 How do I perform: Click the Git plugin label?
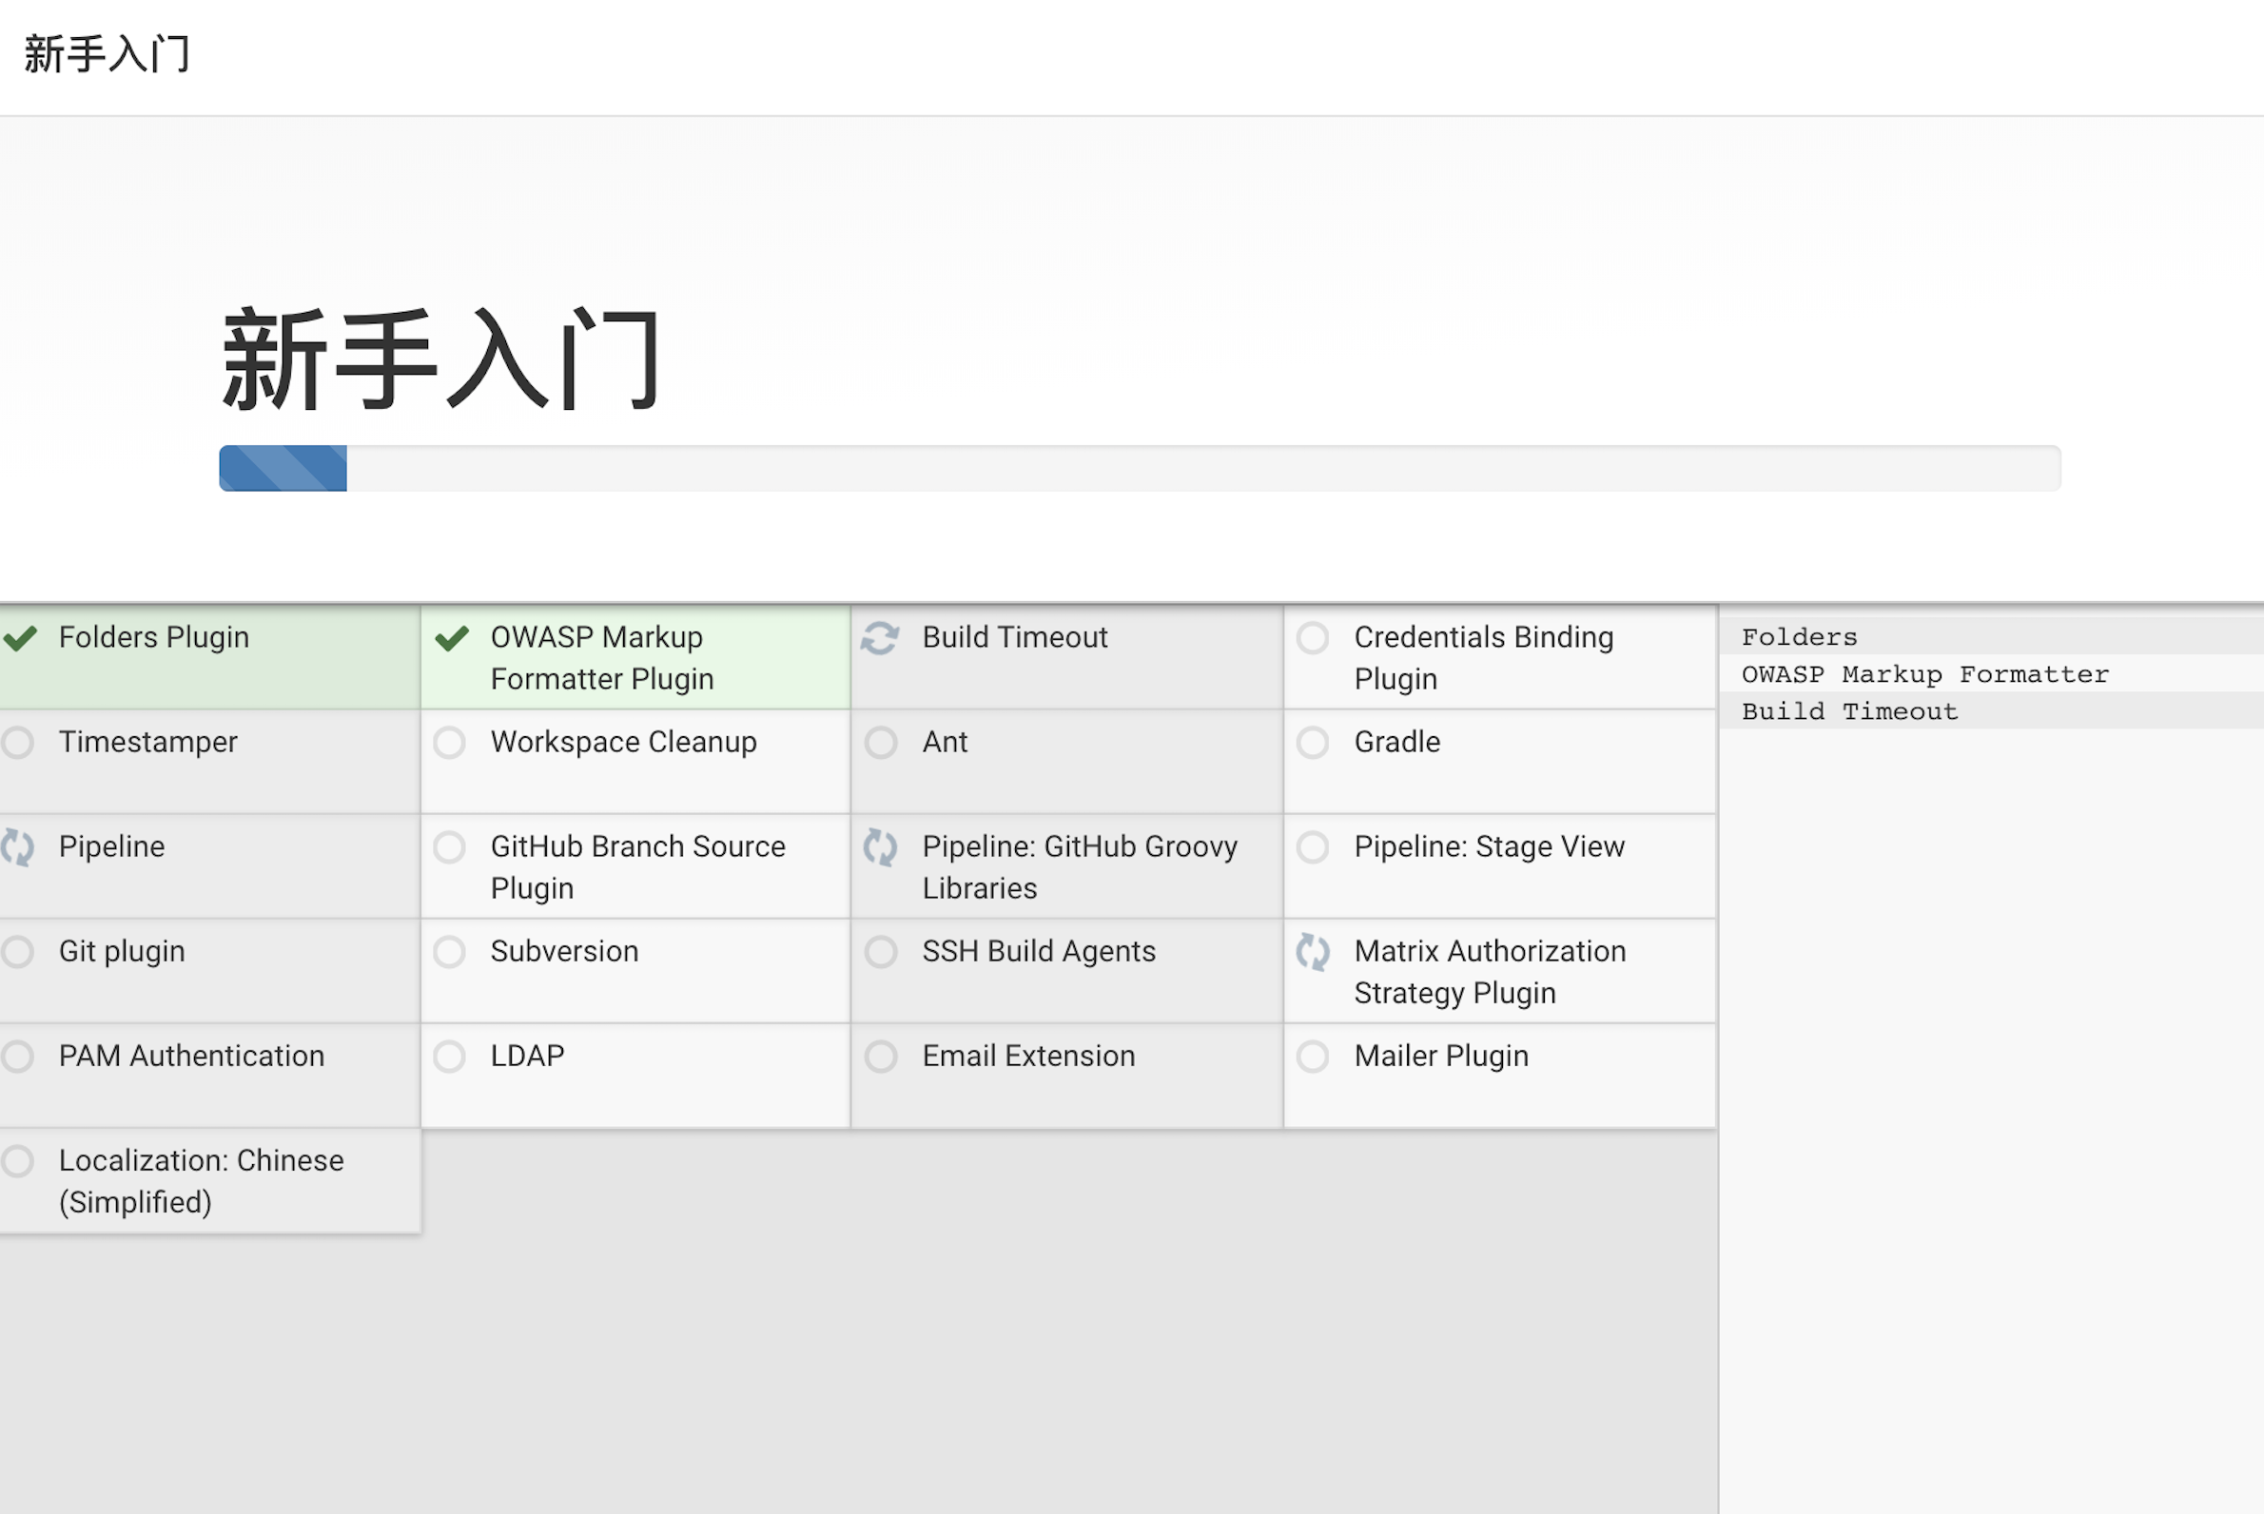[122, 951]
